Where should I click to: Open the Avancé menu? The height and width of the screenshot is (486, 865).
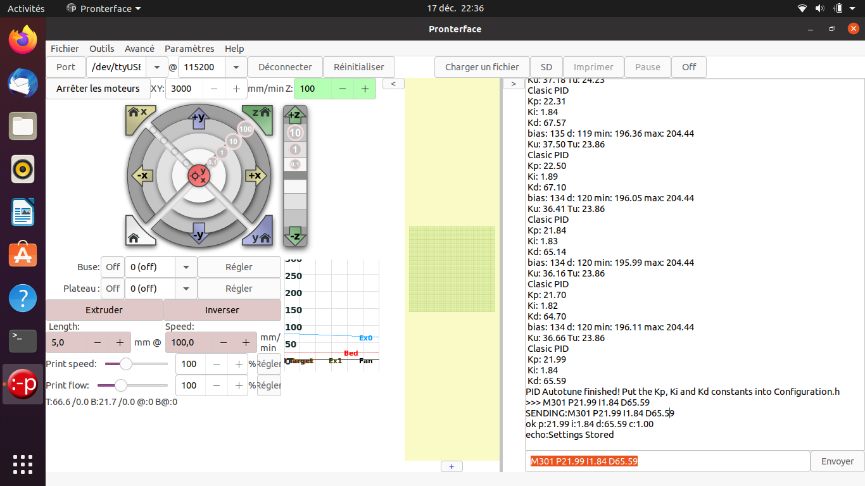(x=139, y=49)
